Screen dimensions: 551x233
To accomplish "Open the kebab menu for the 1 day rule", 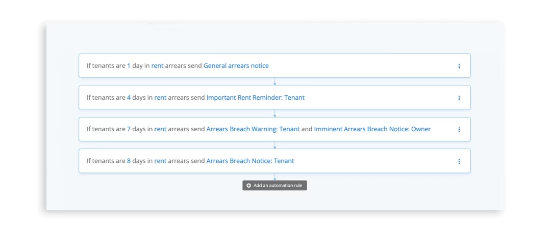I will [x=459, y=66].
